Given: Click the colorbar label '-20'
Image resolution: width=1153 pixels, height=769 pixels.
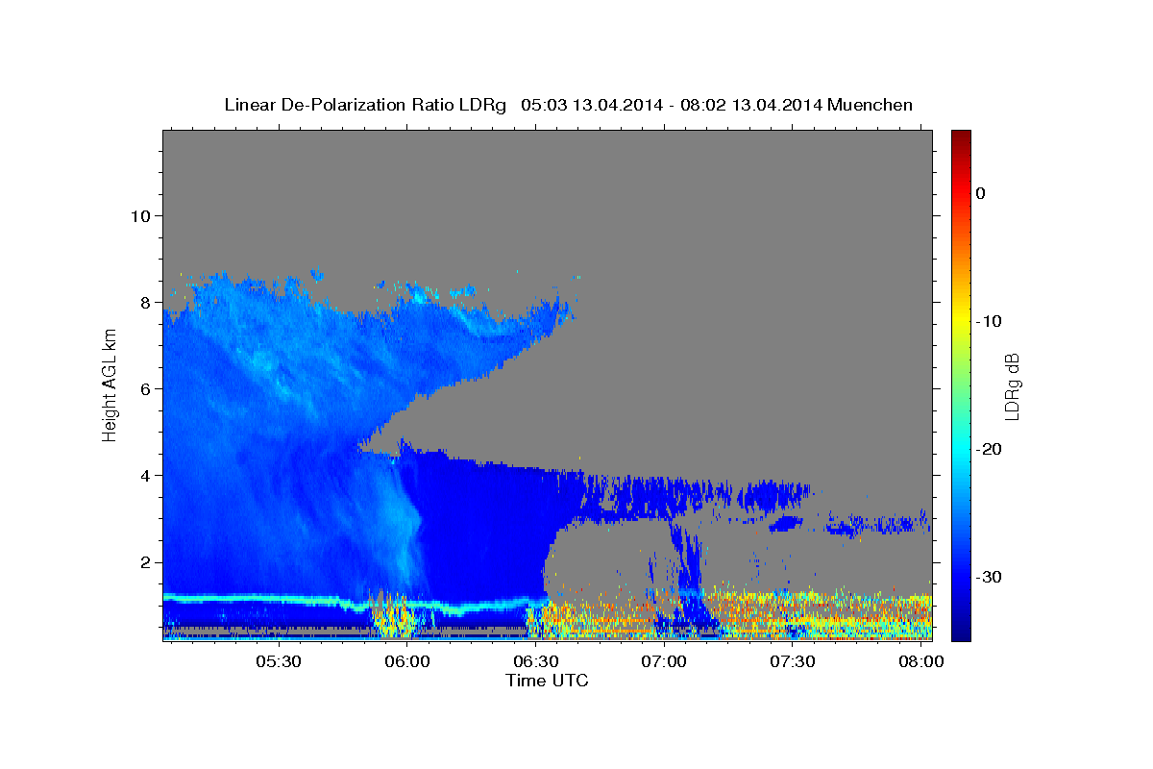Looking at the screenshot, I should click(990, 449).
